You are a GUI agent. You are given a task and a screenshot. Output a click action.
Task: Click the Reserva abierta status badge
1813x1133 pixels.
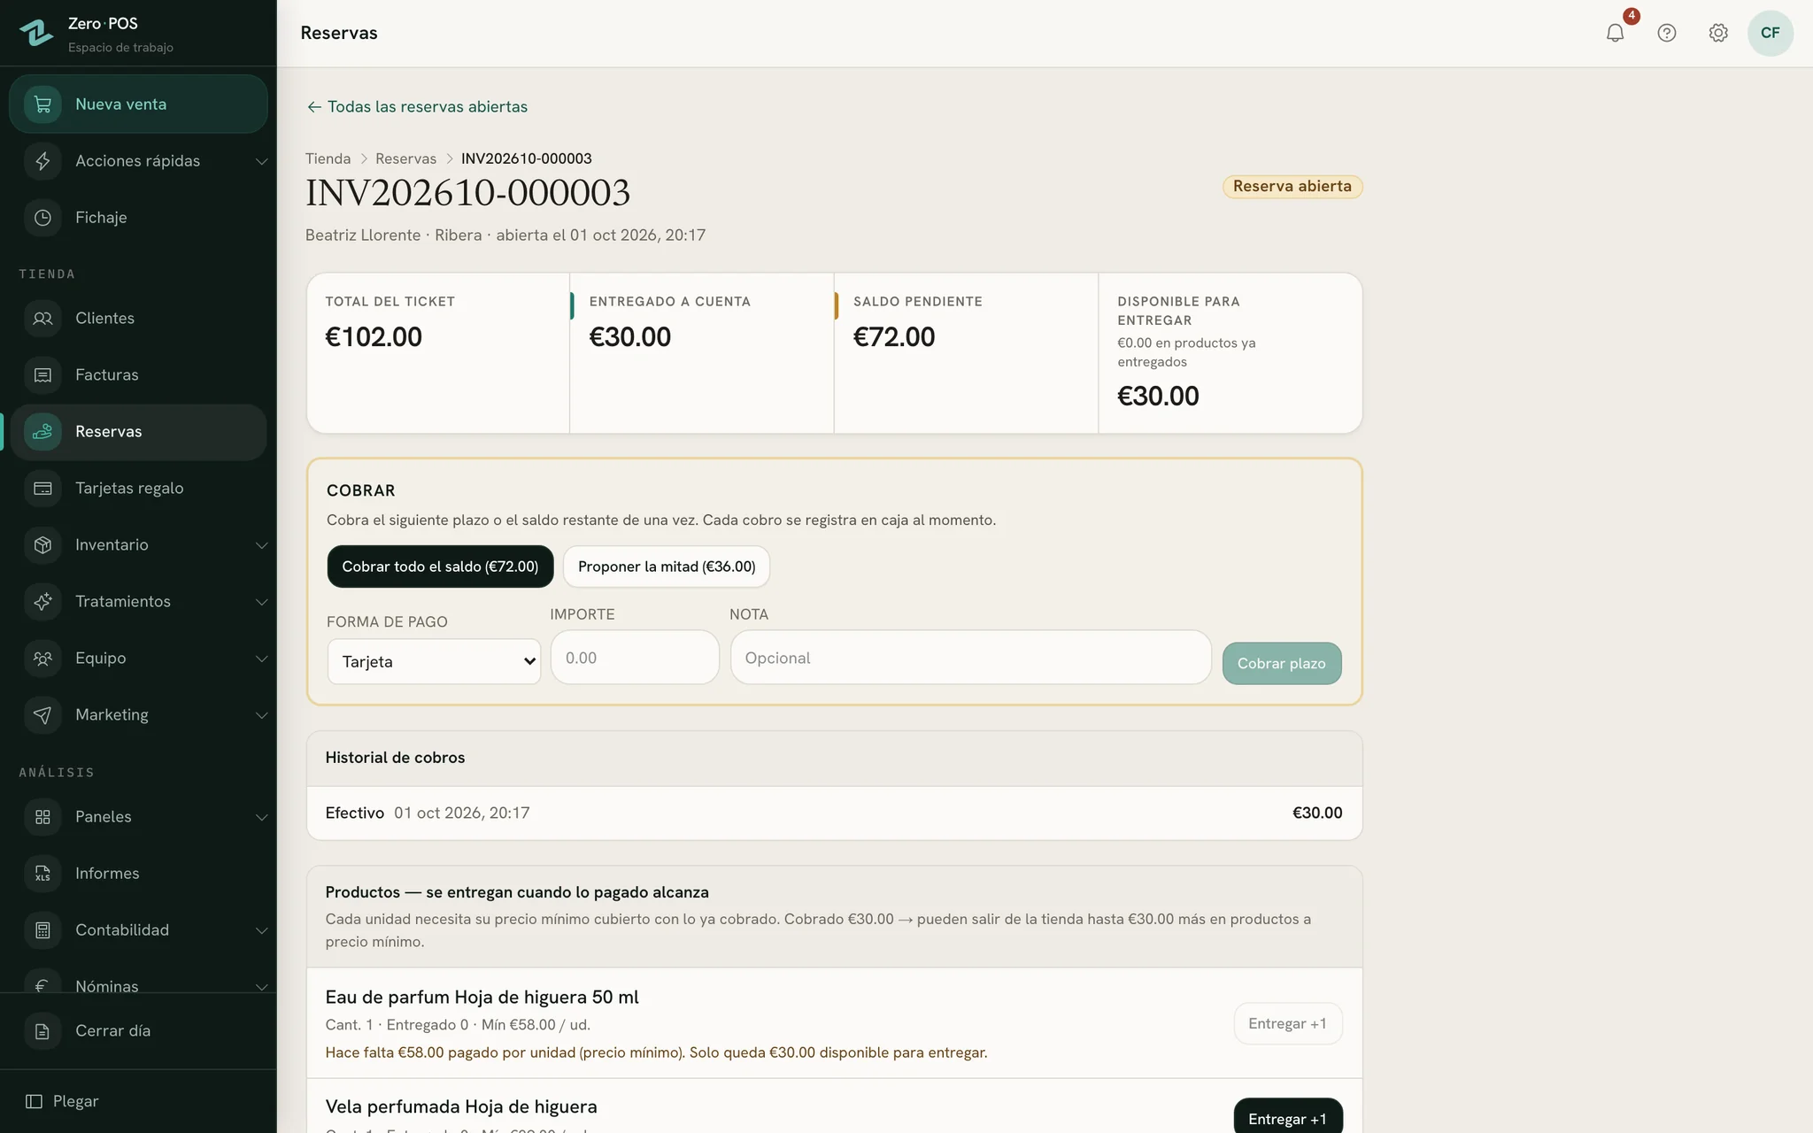1292,186
